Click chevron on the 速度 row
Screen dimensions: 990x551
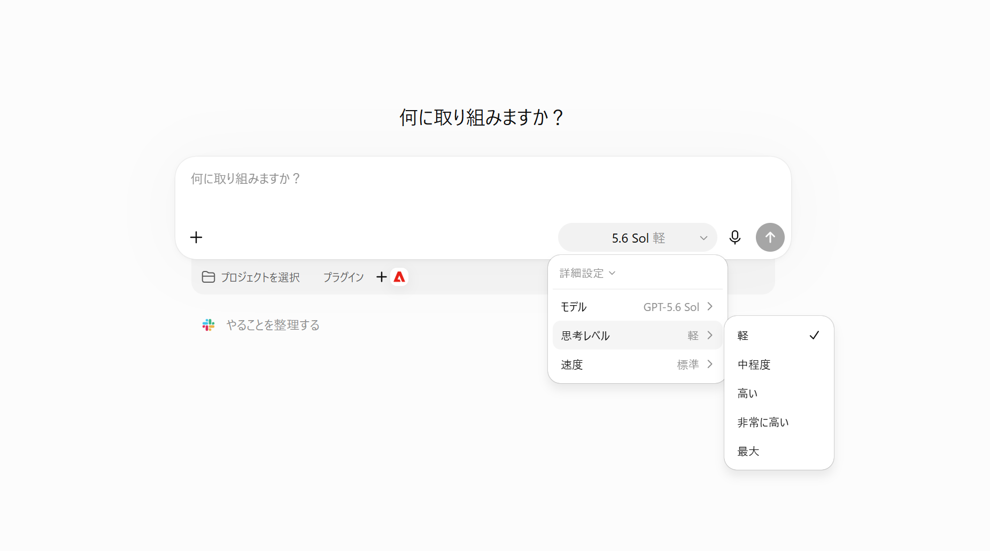[x=710, y=364]
